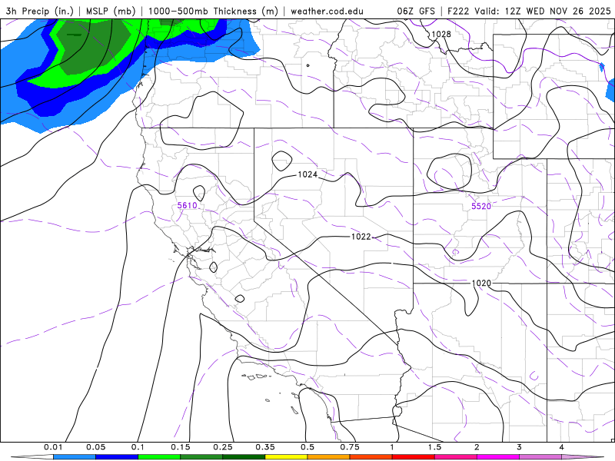Click the yellow 0.35–0.5 color bar swatch
615x461 pixels.
coord(286,457)
